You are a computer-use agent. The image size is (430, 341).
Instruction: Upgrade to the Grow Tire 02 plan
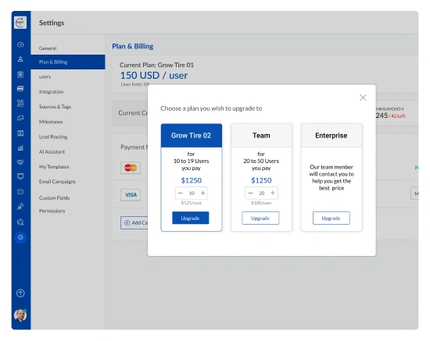click(191, 218)
